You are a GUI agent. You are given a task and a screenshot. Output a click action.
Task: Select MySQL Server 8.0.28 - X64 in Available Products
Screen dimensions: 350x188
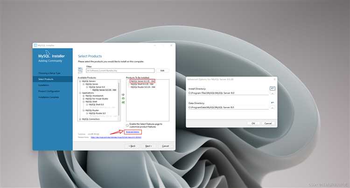(104, 90)
